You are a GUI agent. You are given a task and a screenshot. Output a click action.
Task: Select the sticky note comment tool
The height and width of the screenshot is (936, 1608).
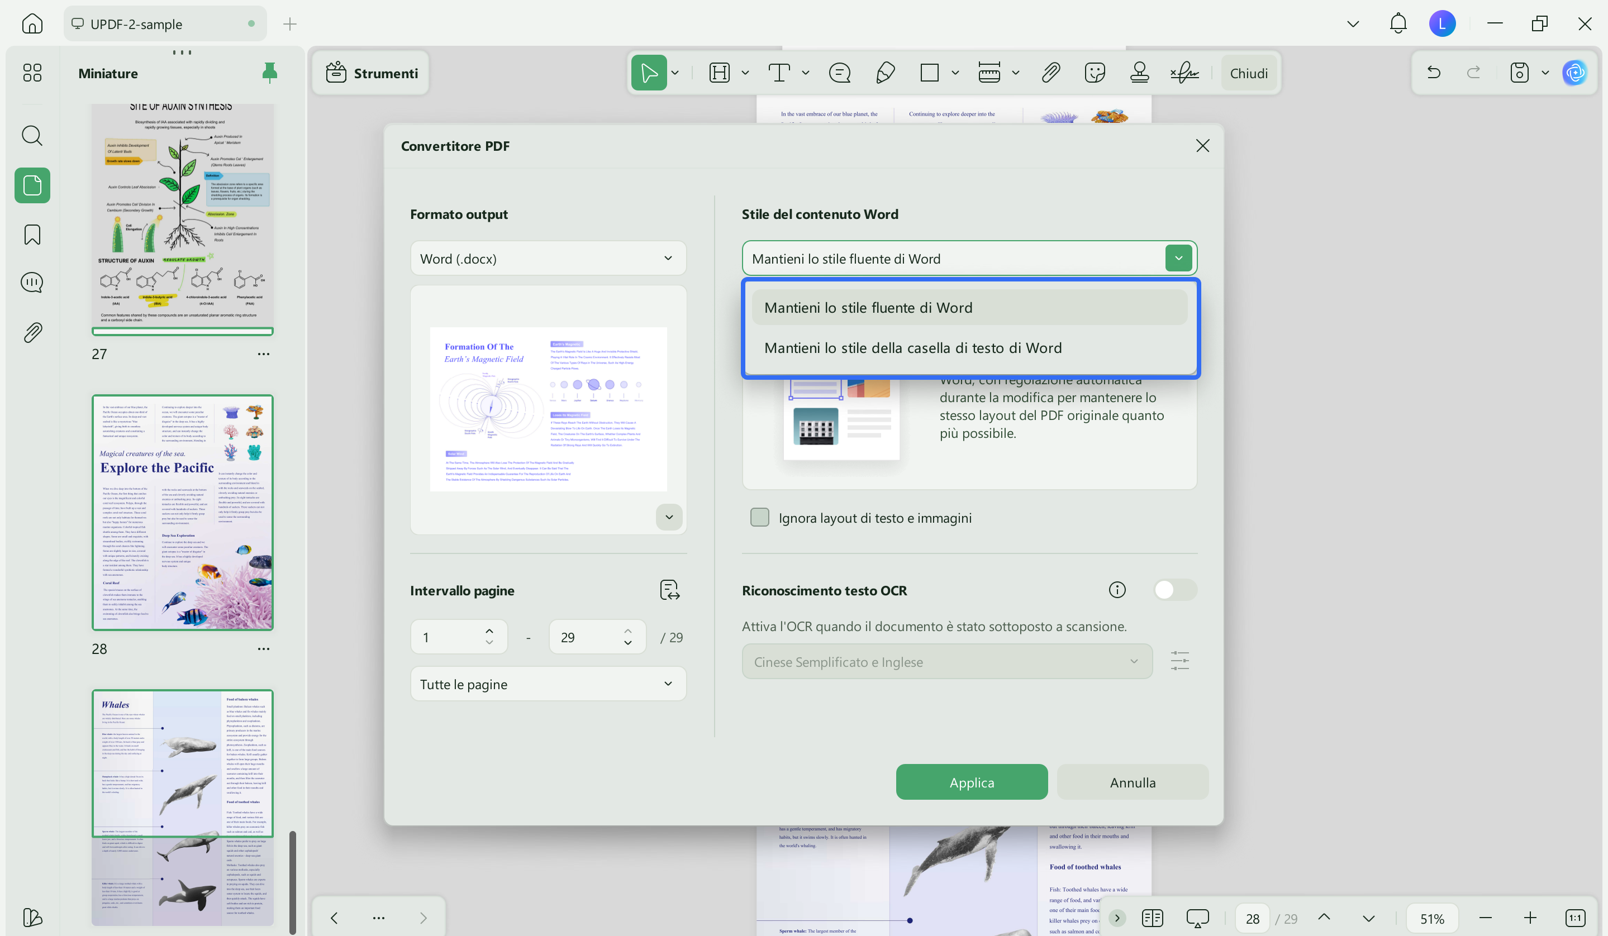840,73
